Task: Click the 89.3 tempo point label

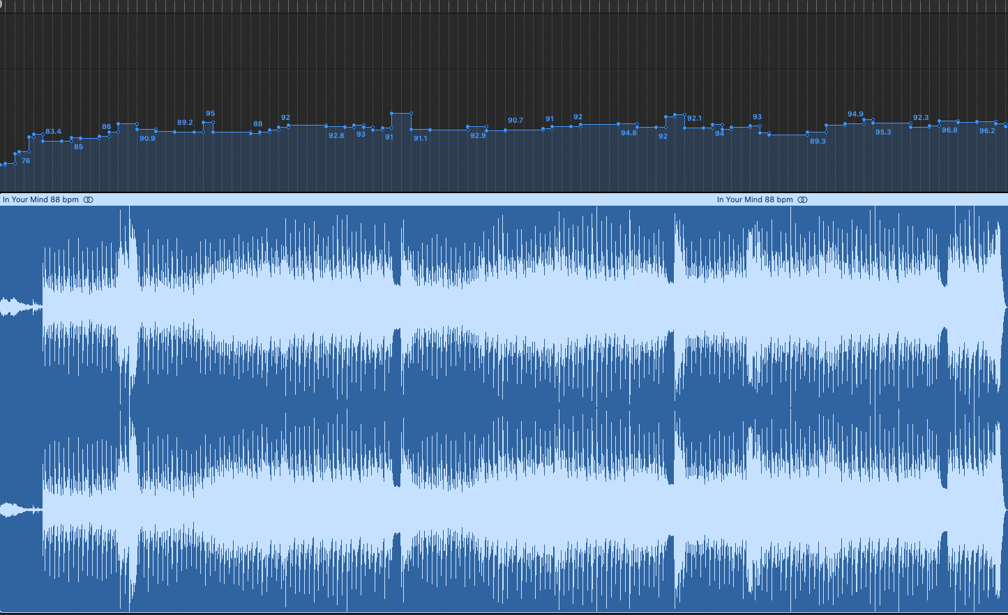Action: 818,142
